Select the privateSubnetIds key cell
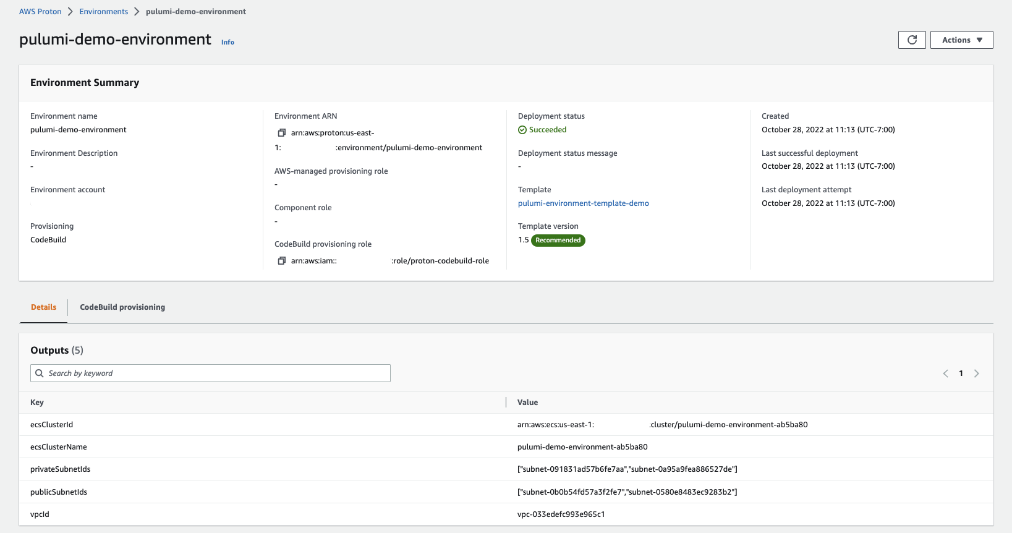Viewport: 1012px width, 533px height. 61,469
